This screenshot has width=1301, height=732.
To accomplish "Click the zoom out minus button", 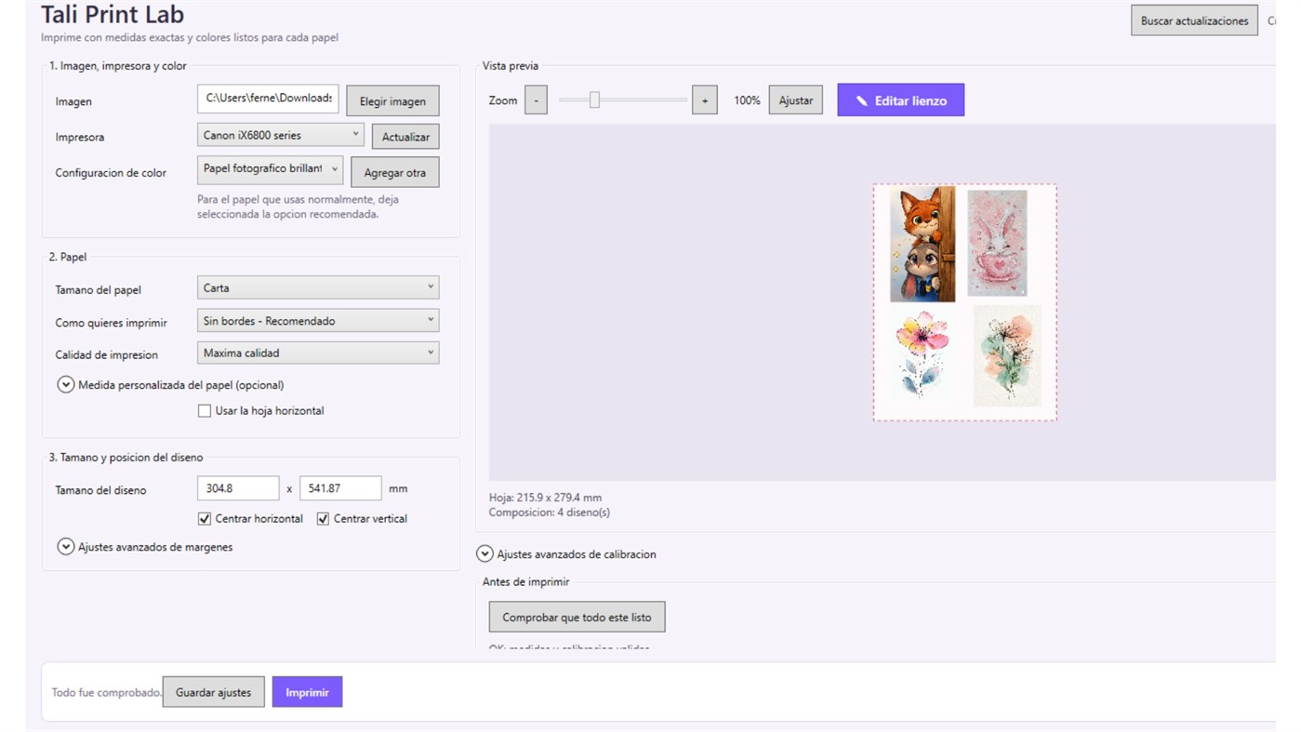I will (536, 100).
